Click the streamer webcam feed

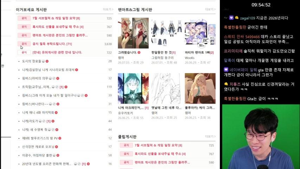(261, 137)
